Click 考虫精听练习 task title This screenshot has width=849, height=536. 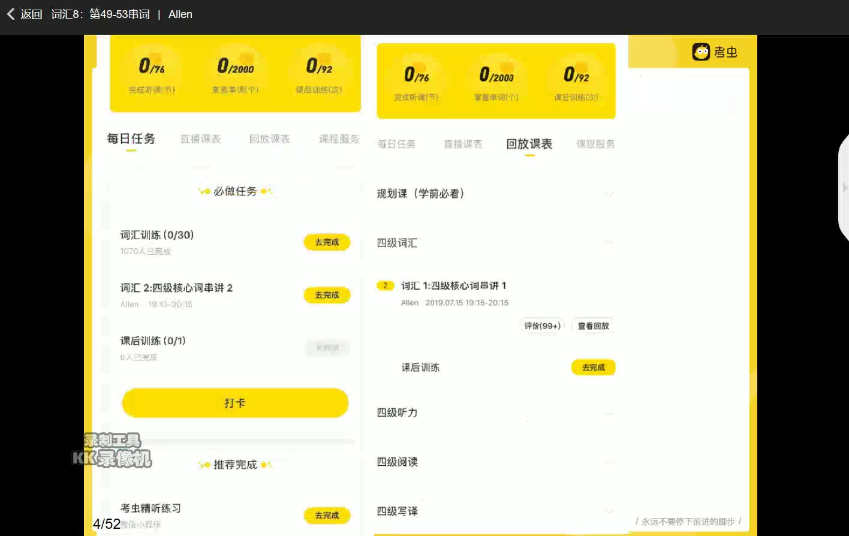pos(150,508)
